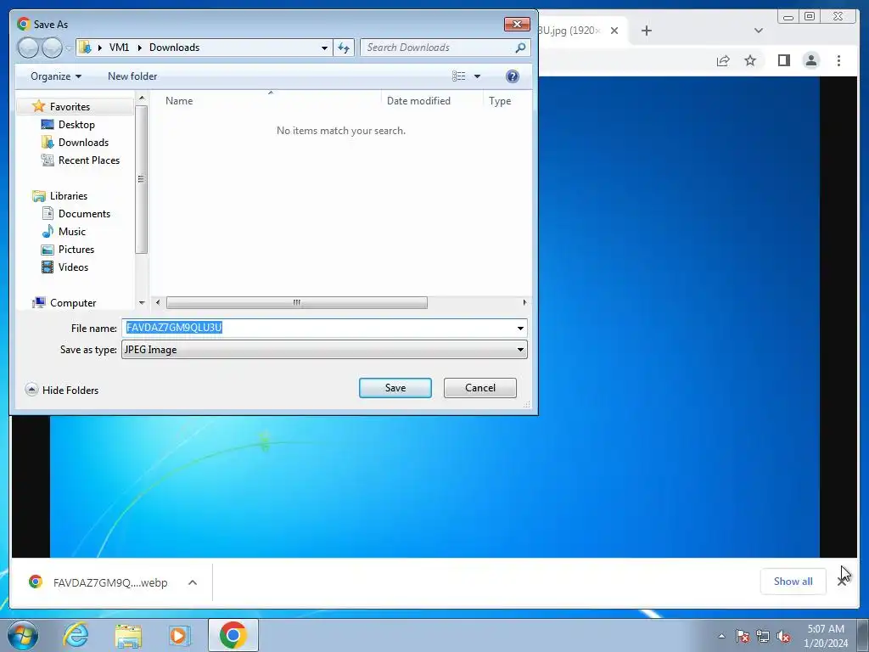The image size is (869, 652).
Task: Click Show all downloads button
Action: (793, 582)
